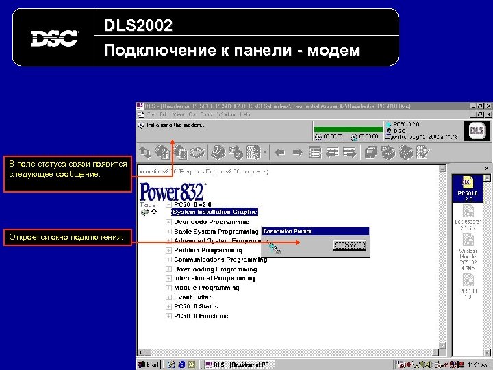This screenshot has height=370, width=493.
Task: Expand PC5010 Status node
Action: (x=169, y=307)
